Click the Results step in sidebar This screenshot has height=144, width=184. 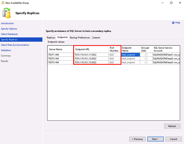pyautogui.click(x=5, y=61)
